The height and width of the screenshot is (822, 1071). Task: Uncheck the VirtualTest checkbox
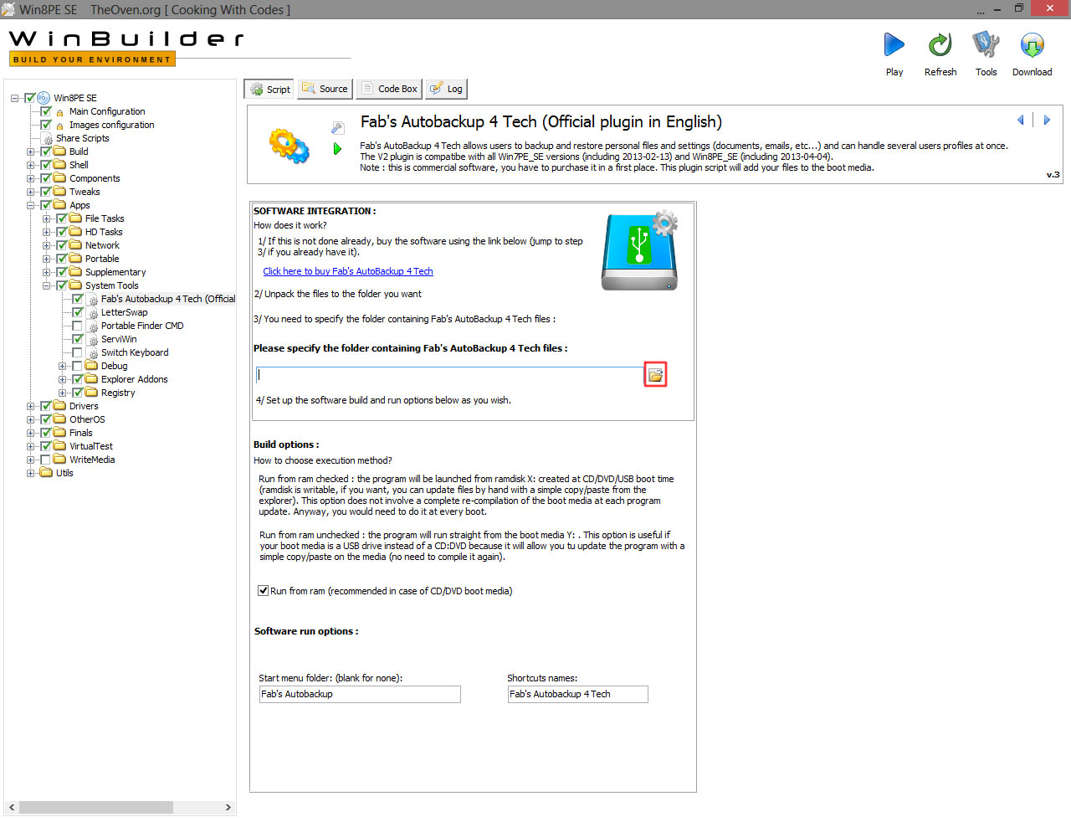[x=46, y=446]
